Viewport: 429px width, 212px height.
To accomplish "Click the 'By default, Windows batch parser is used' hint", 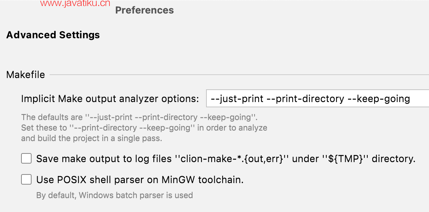I will tap(114, 195).
